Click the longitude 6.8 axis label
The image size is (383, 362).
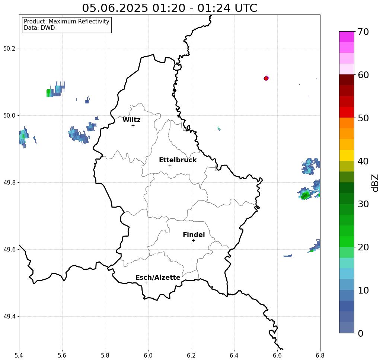pyautogui.click(x=320, y=355)
